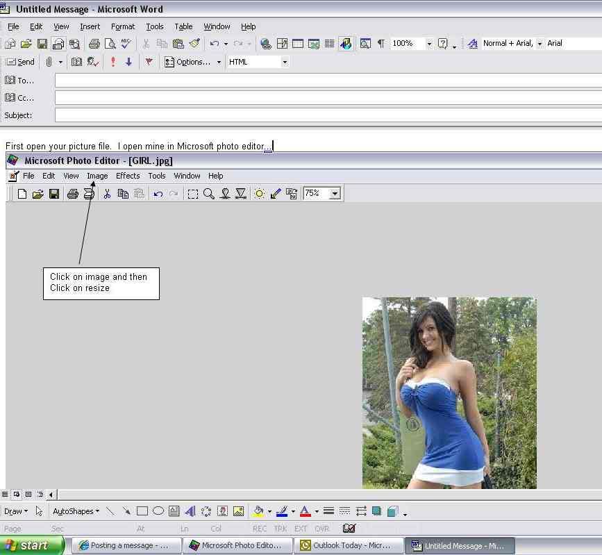Open Word's Tools menu
The width and height of the screenshot is (602, 555).
coord(155,26)
